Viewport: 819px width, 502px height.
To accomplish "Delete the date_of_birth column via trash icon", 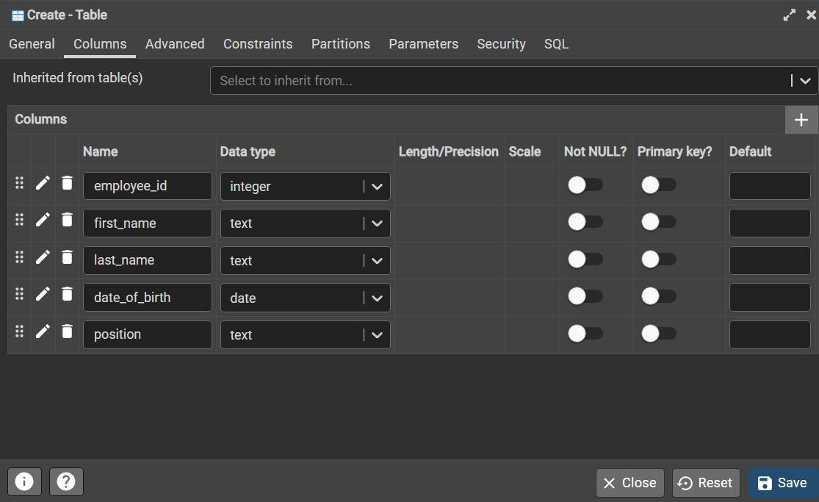I will pyautogui.click(x=67, y=294).
